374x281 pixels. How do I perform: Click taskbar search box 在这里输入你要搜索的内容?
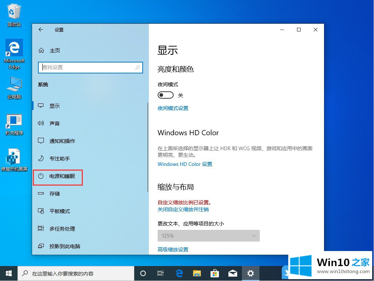click(x=76, y=273)
